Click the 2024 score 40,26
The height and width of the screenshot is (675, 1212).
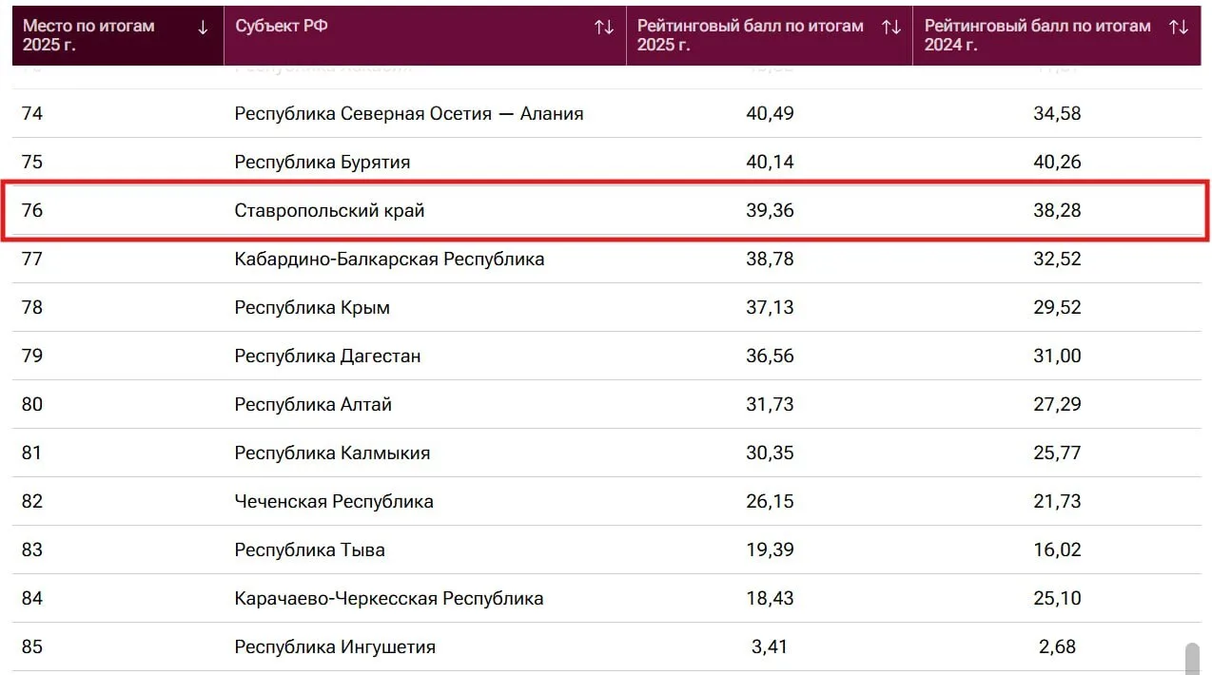[x=1057, y=162]
